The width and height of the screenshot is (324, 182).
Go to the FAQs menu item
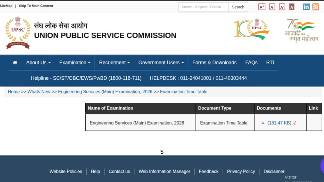coord(251,63)
